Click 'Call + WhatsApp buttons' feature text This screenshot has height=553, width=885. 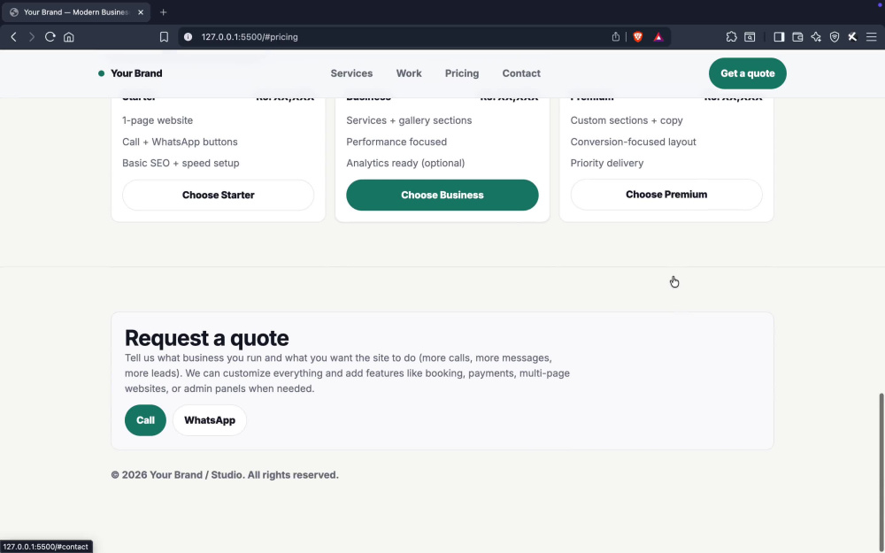[180, 142]
